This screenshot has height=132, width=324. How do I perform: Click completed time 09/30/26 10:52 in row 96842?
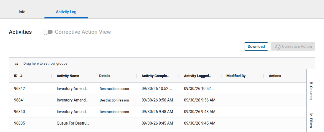pyautogui.click(x=156, y=89)
